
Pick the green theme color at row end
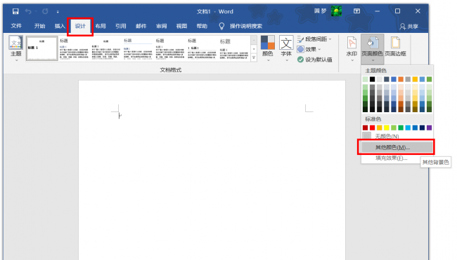click(x=430, y=79)
